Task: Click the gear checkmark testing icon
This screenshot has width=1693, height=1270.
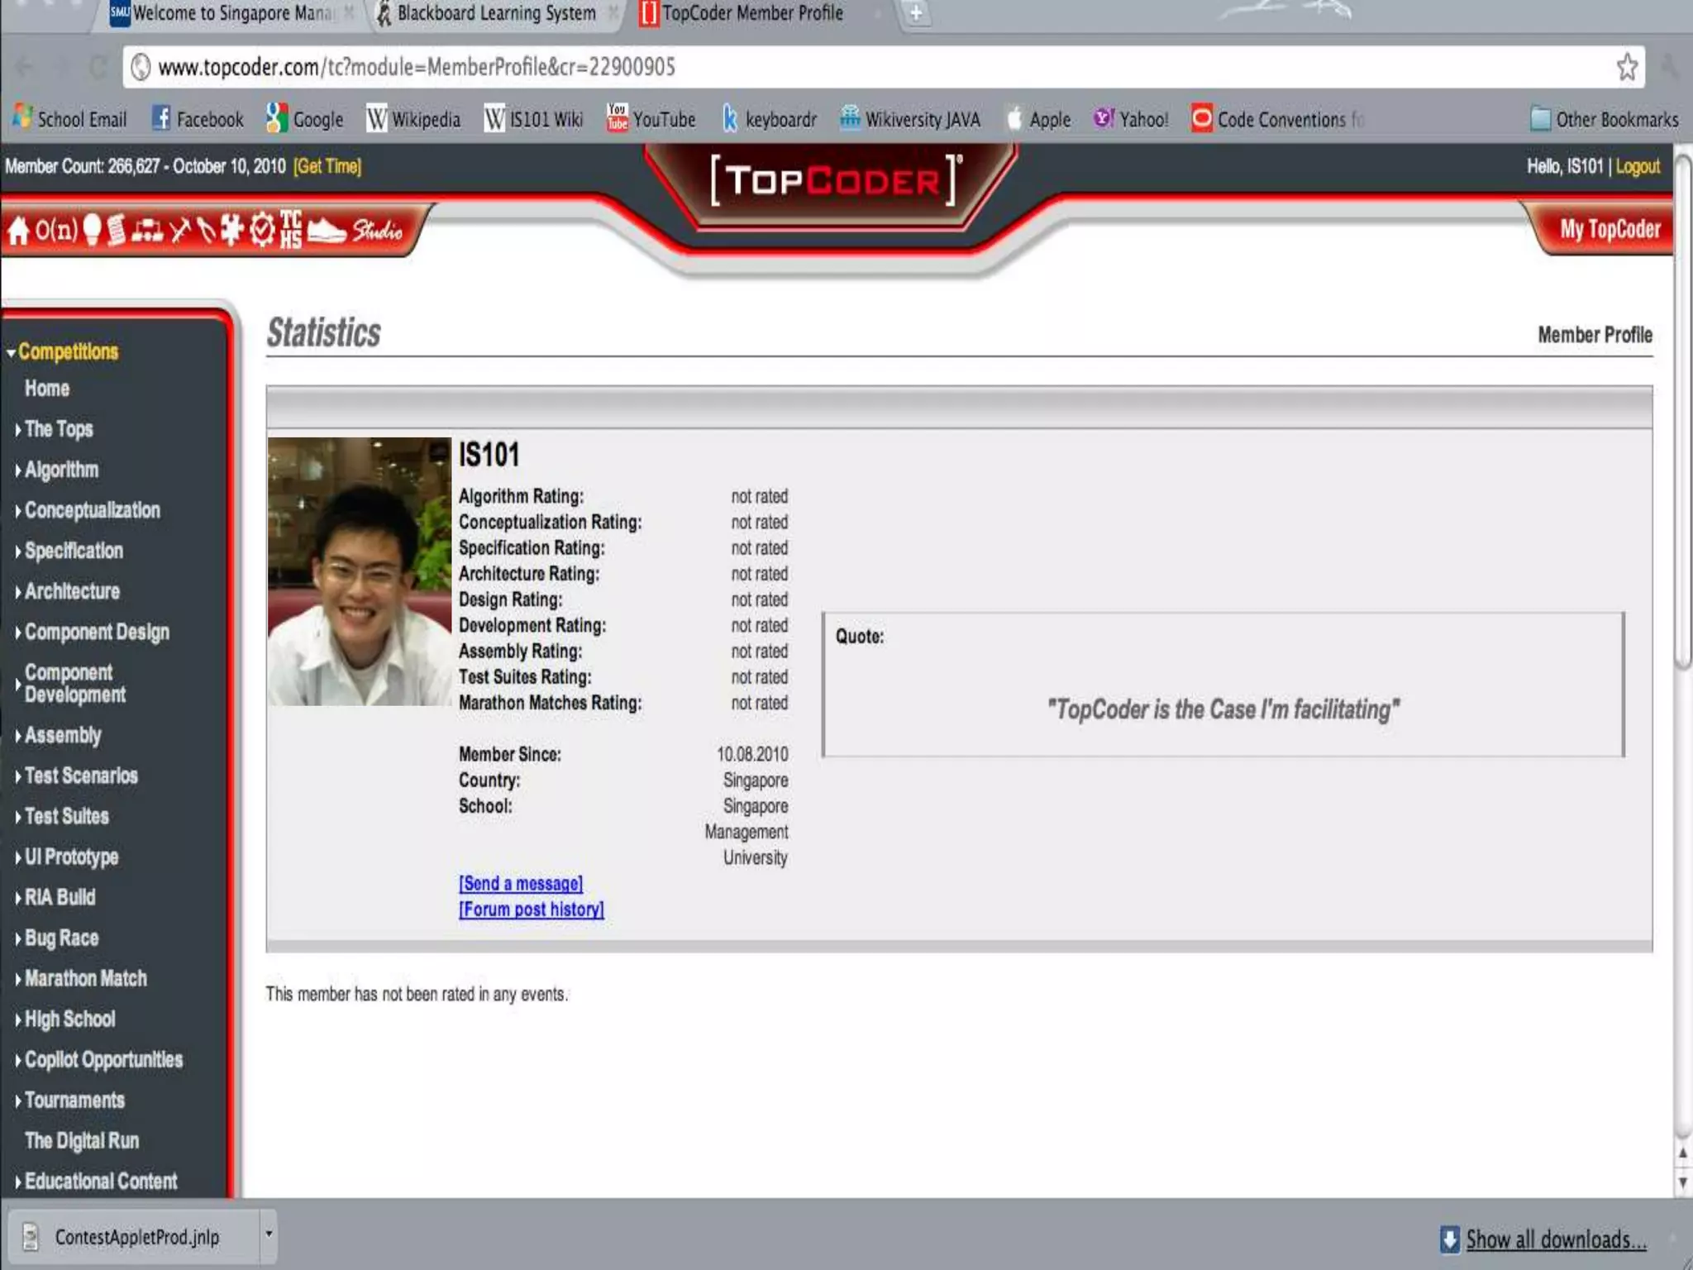Action: [x=262, y=230]
